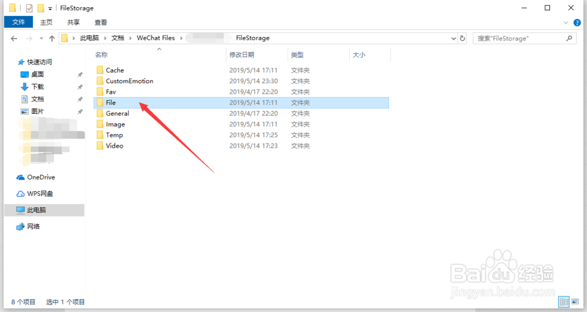This screenshot has width=587, height=312.
Task: Click the 8 个项目 status text
Action: click(23, 302)
